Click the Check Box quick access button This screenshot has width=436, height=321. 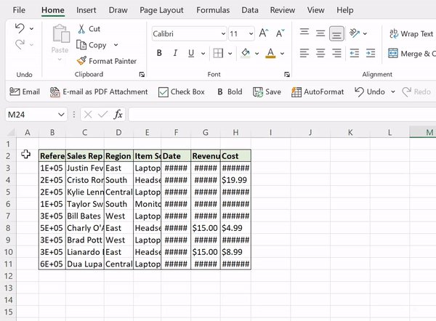181,92
